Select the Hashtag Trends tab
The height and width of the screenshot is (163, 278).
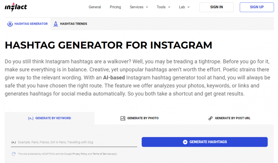point(73,24)
